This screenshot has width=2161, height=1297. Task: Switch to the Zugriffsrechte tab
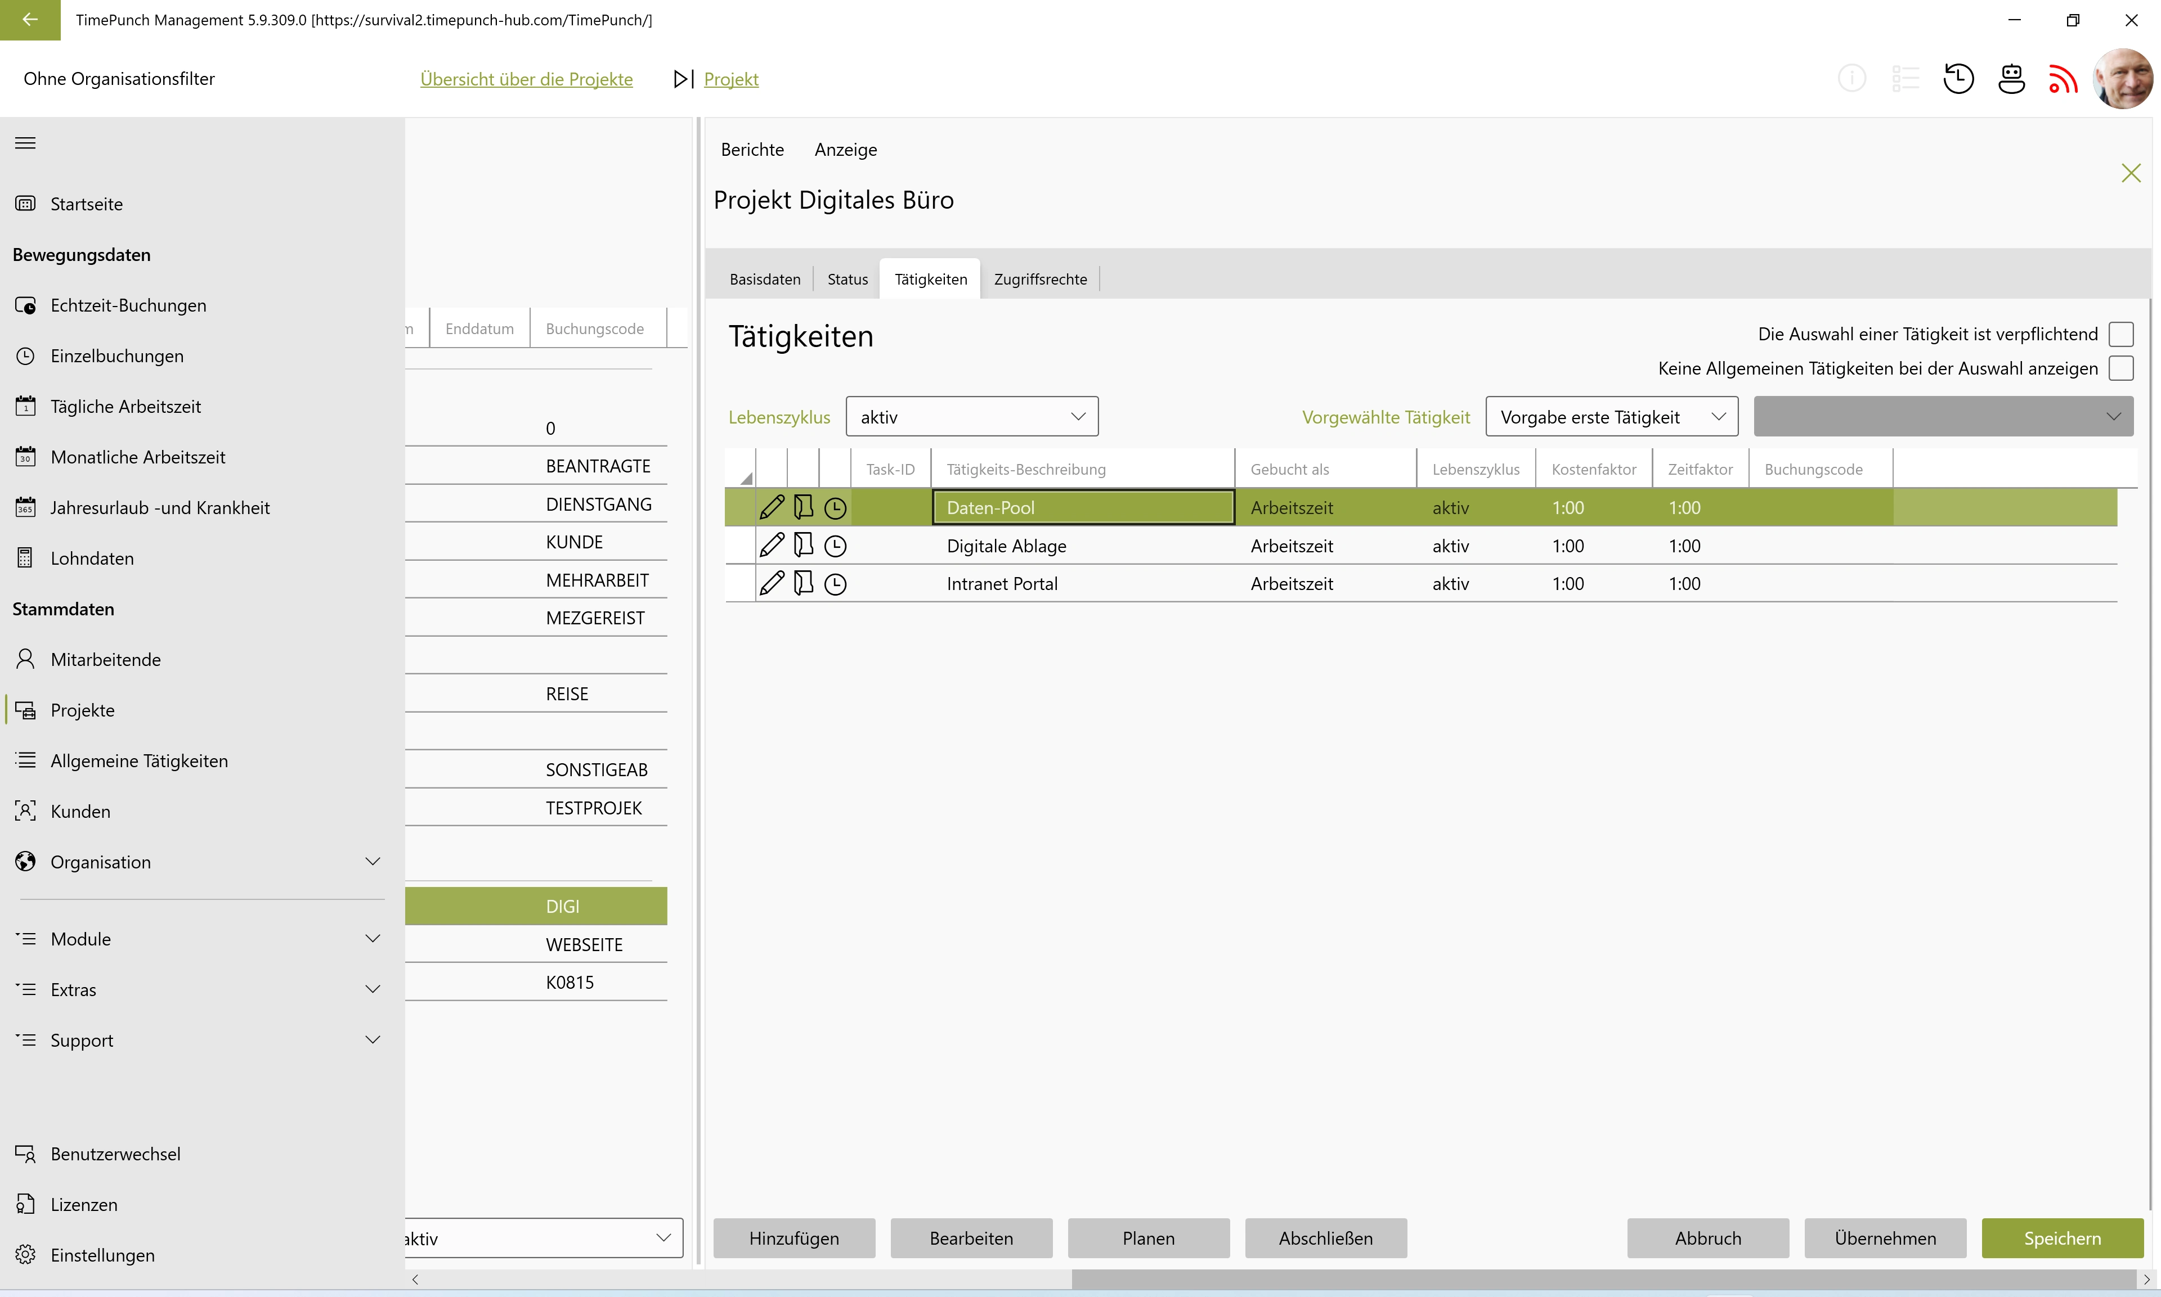tap(1041, 279)
